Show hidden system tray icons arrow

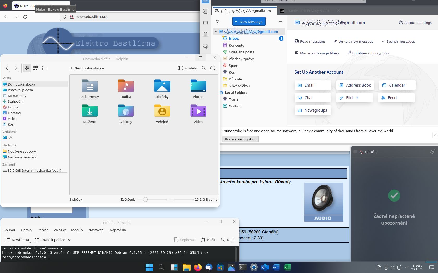[x=406, y=267]
